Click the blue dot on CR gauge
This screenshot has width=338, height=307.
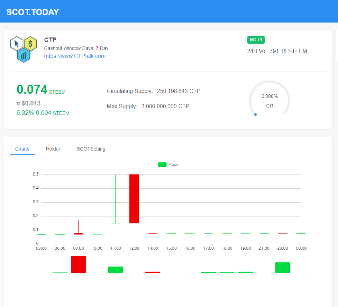255,114
